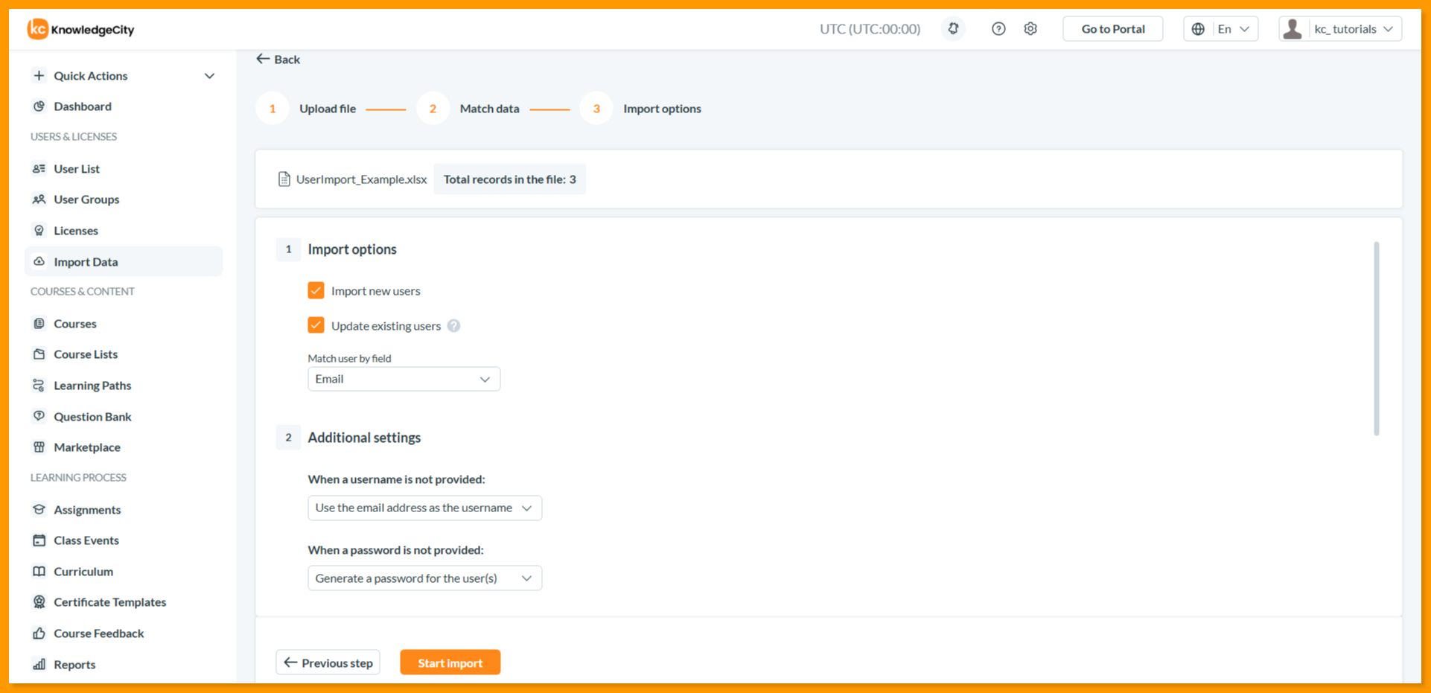Viewport: 1431px width, 693px height.
Task: Open the En language dropdown
Action: 1221,29
